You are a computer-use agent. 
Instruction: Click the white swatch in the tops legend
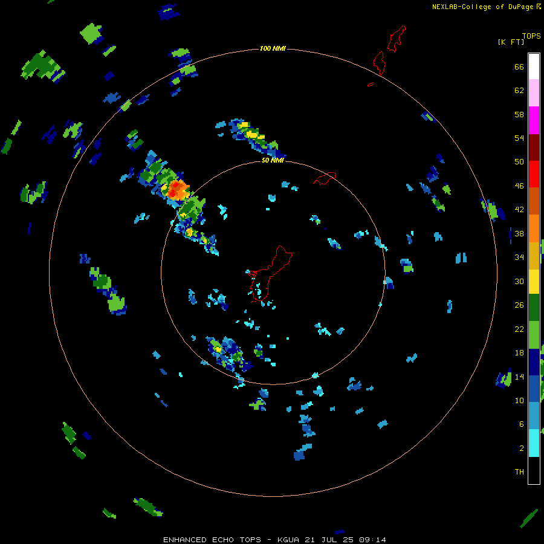(x=534, y=66)
